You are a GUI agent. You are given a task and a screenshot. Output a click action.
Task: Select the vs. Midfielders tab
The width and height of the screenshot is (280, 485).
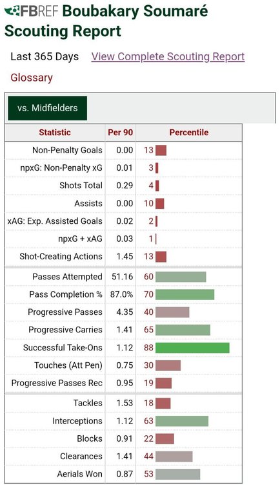pyautogui.click(x=48, y=108)
